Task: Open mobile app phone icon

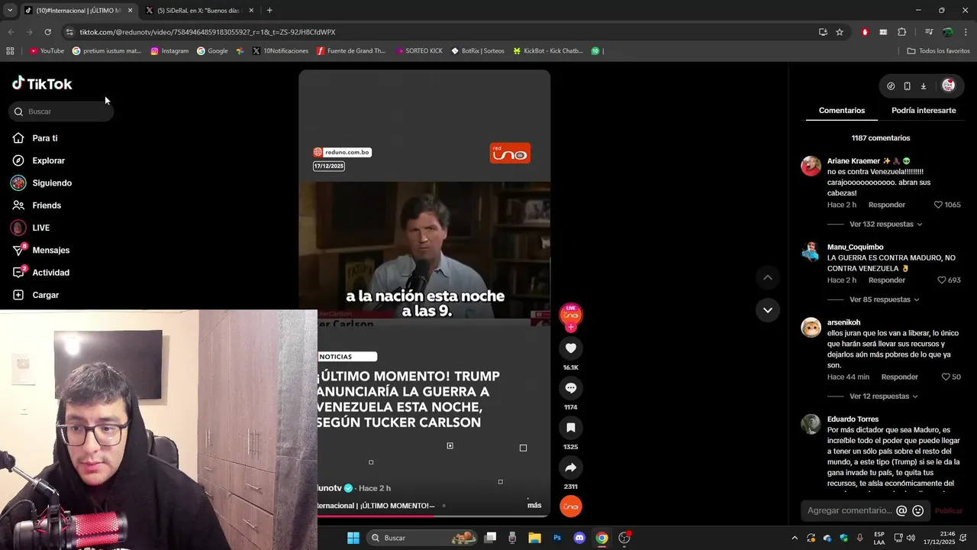Action: (x=907, y=86)
